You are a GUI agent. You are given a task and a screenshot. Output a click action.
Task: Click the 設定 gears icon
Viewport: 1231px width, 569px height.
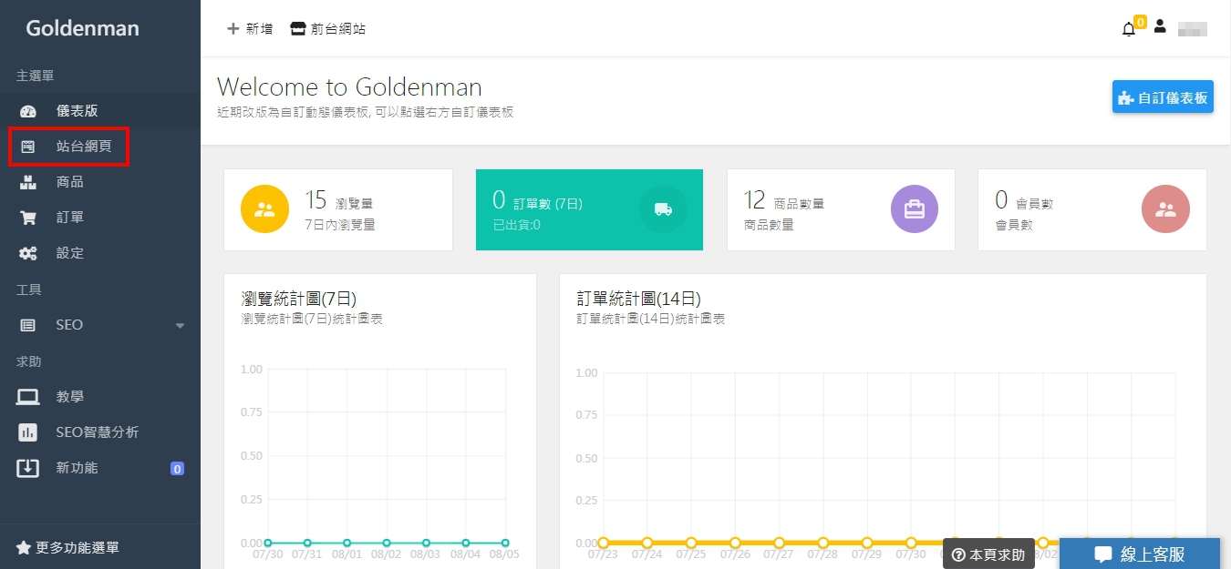[28, 253]
